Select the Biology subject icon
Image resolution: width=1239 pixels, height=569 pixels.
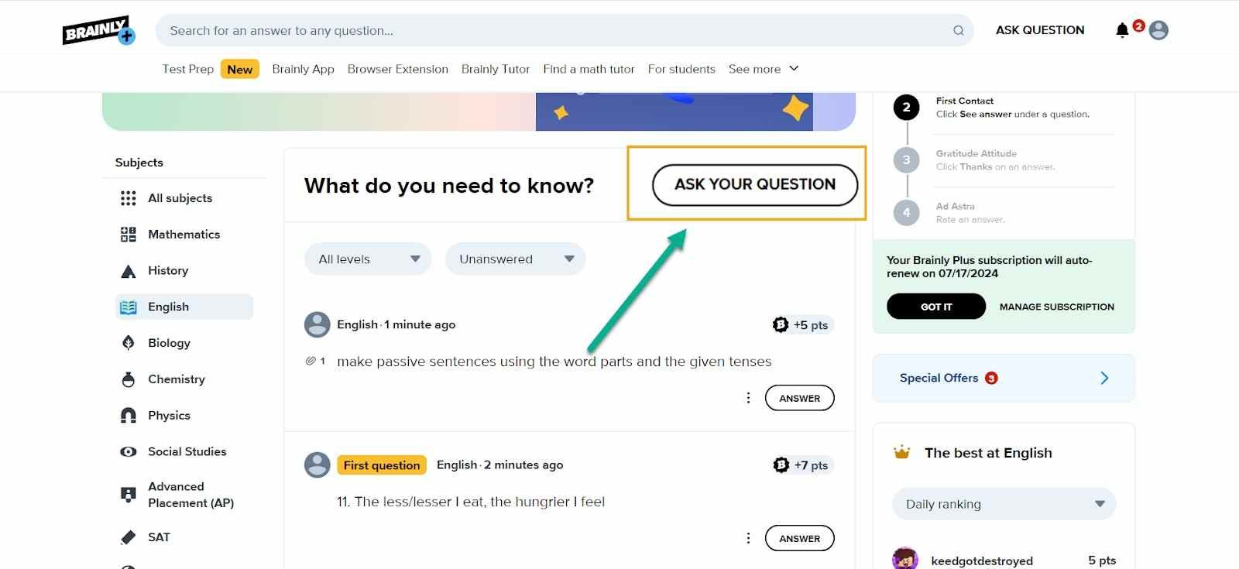click(x=129, y=343)
